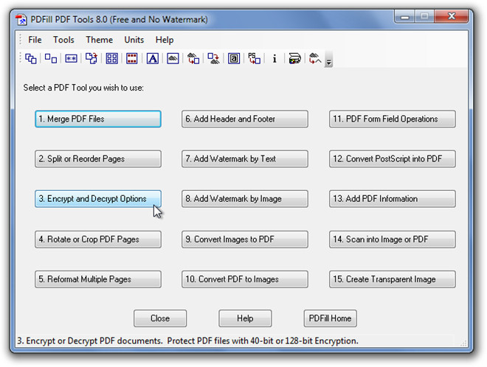This screenshot has height=367, width=487.
Task: Open the Theme menu
Action: 99,40
